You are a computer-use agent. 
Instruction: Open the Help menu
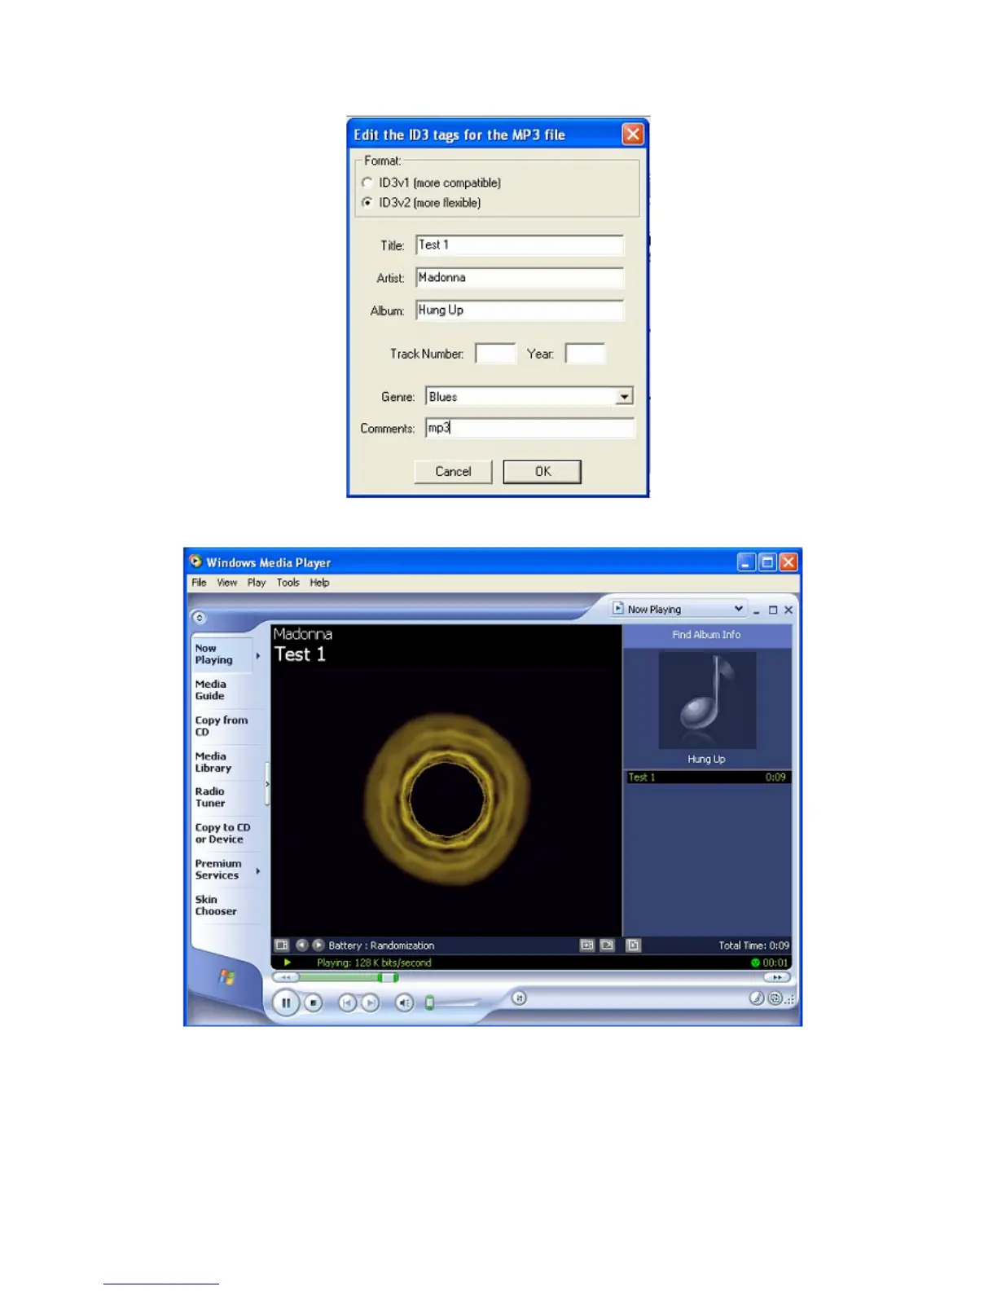(x=319, y=583)
